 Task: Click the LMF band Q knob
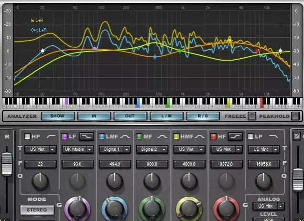[x=115, y=181]
